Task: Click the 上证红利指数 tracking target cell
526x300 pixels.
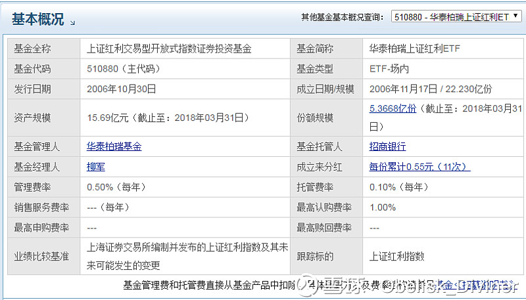Action: click(x=396, y=256)
